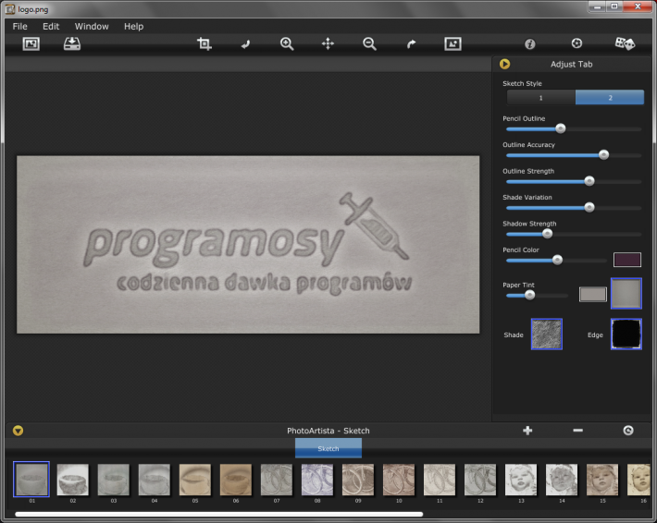Select the crop tool icon
657x523 pixels.
[x=205, y=43]
